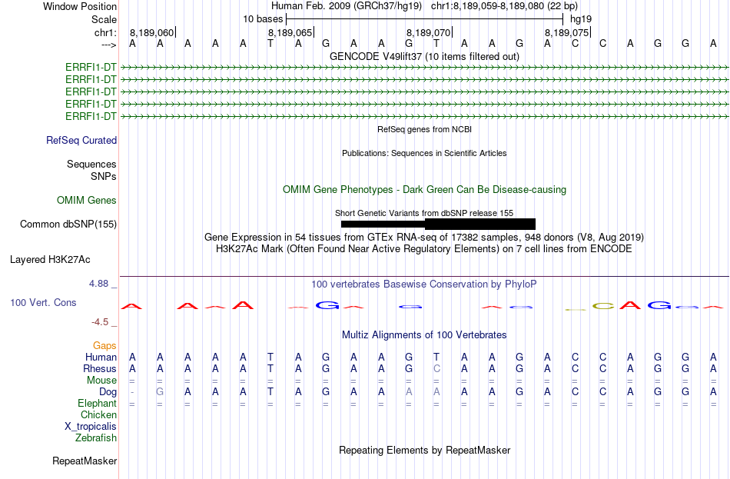Click the ---> sequence direction arrow
The image size is (730, 479).
pyautogui.click(x=108, y=45)
